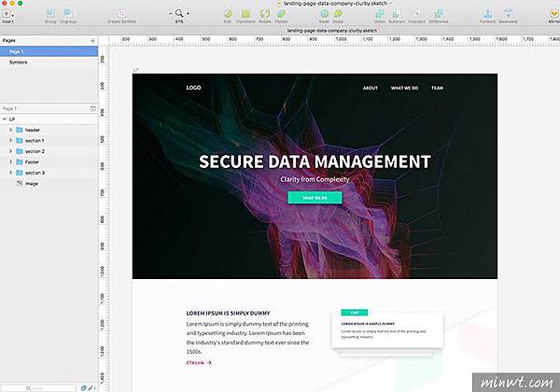Screen dimensions: 560x392
Task: Click the document tab landing-page-data-company-ziurby.sketch
Action: coord(331,31)
